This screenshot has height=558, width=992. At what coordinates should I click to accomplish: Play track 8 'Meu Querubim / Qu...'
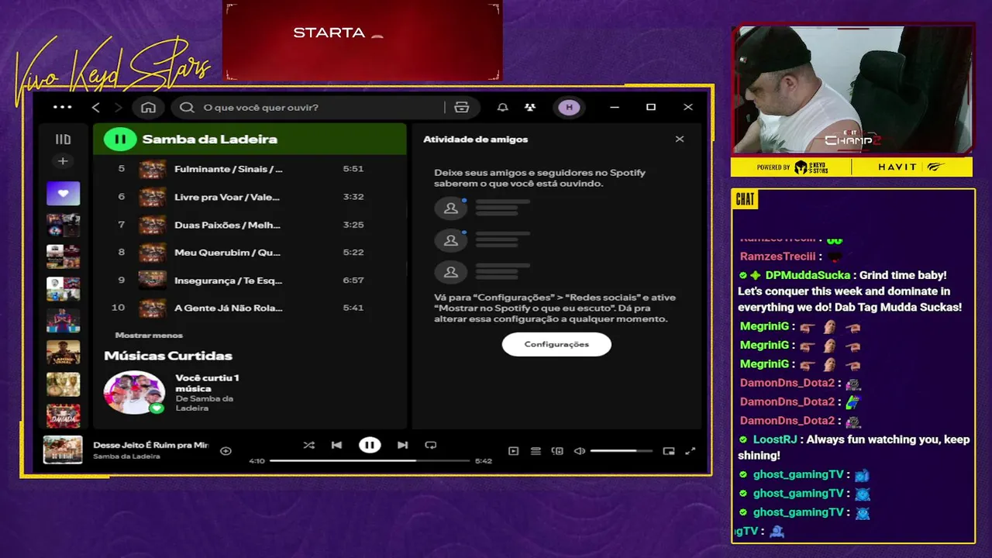(x=250, y=253)
